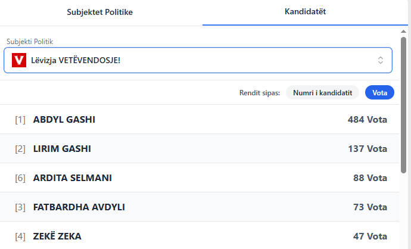The image size is (411, 249).
Task: Open FATBARDHA AVDYLI candidate entry
Action: point(79,207)
